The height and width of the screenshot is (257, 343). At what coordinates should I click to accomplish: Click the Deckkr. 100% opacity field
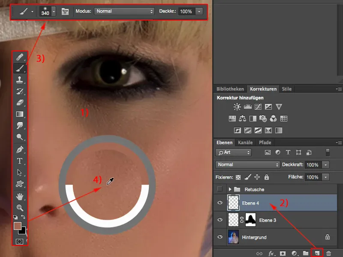click(187, 12)
